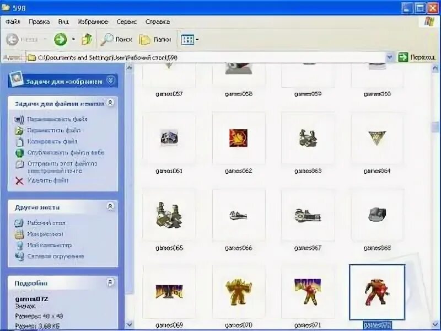Collapse the Подробно details panel
The height and width of the screenshot is (331, 441).
coord(110,282)
